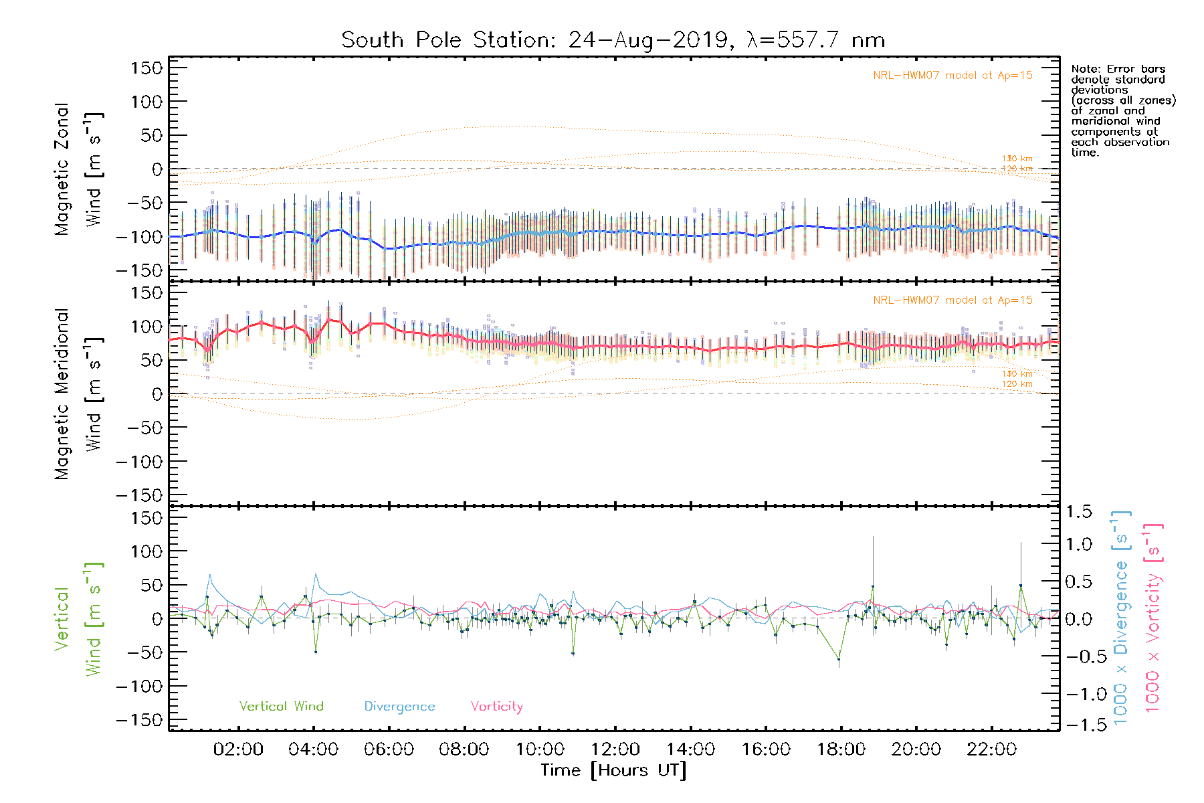1204x803 pixels.
Task: Click the 130 km label in zonal panel
Action: 1017,159
